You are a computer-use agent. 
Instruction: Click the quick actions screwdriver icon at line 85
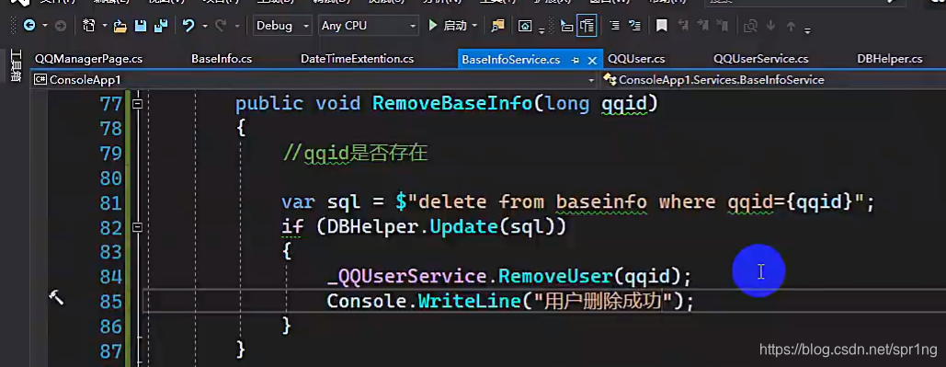tap(56, 297)
